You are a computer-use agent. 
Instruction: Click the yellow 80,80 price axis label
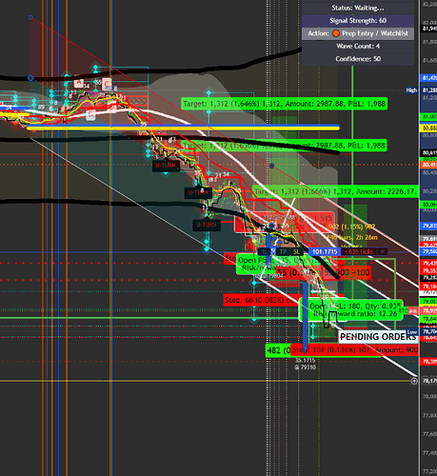pos(428,129)
